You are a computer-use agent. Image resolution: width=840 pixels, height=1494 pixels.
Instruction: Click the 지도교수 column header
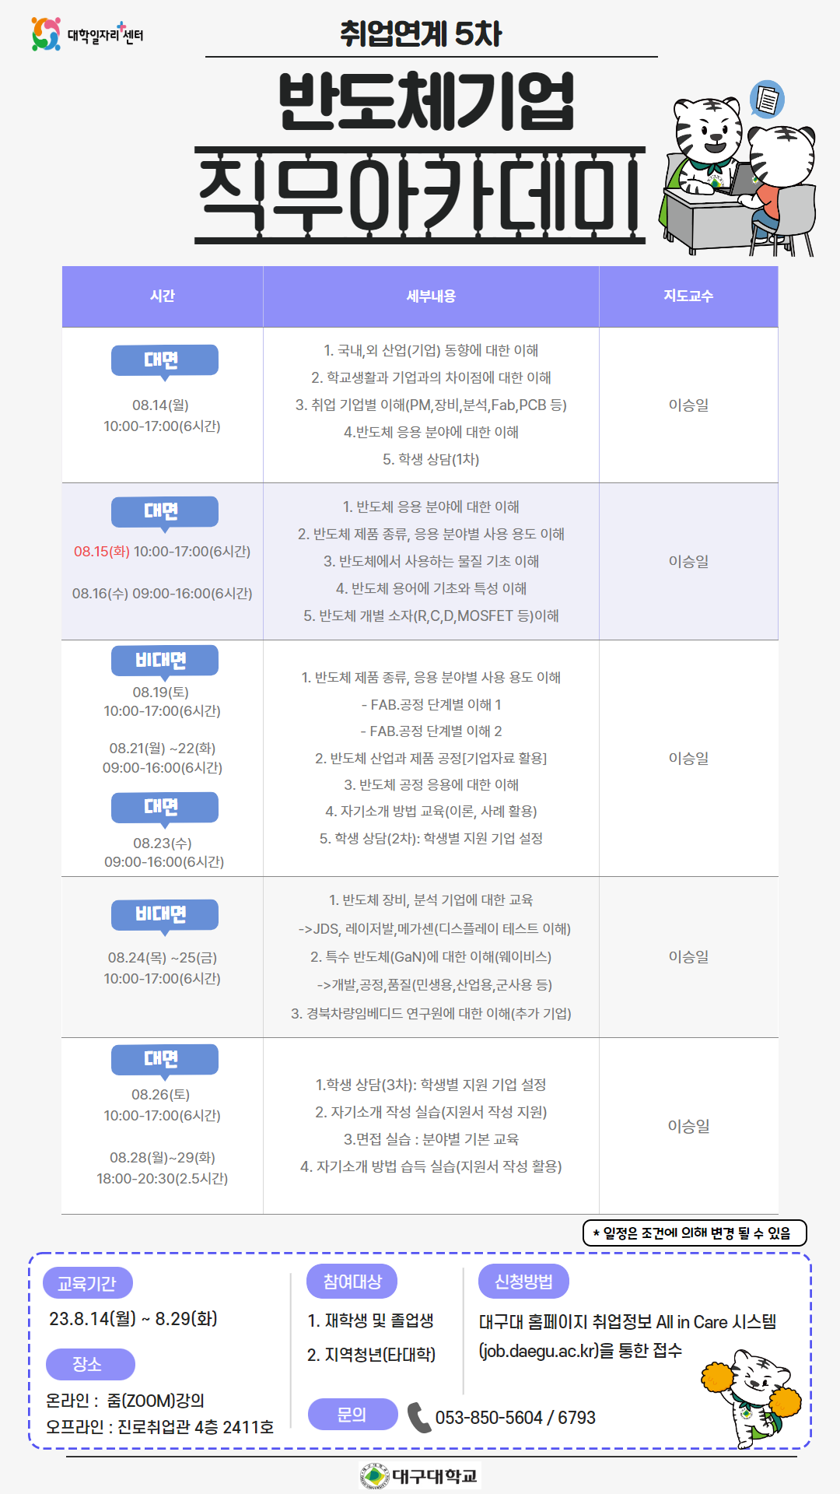[688, 296]
